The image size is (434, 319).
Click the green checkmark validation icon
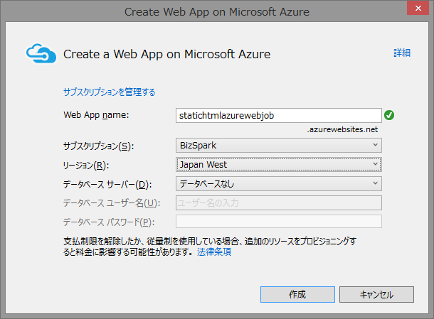(x=389, y=115)
